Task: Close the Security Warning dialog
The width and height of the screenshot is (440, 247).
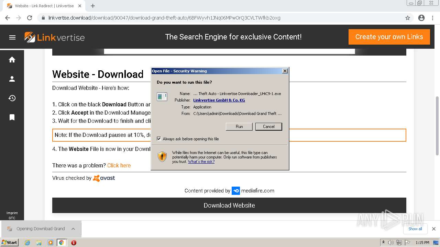Action: 285,71
